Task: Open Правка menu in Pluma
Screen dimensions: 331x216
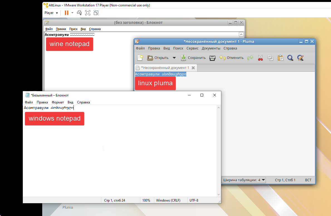Action: [154, 48]
